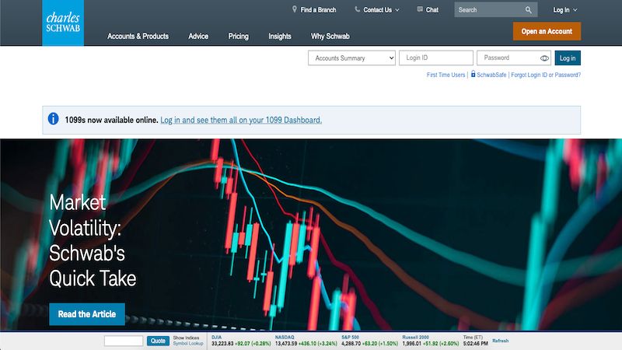622x350 pixels.
Task: Click the blue info icon in 1099 banner
Action: 53,119
